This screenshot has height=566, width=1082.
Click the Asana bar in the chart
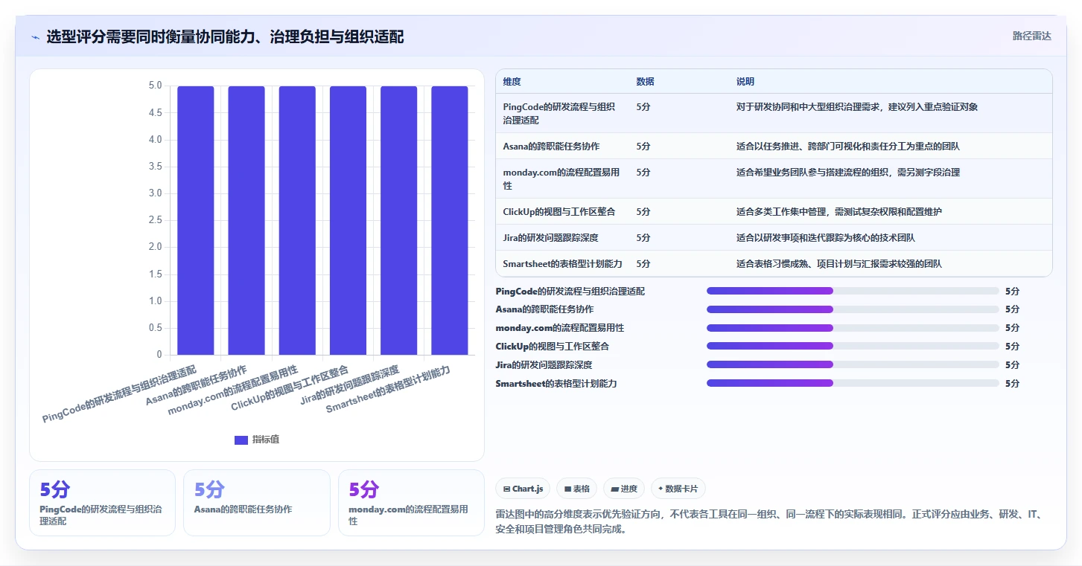pos(246,220)
